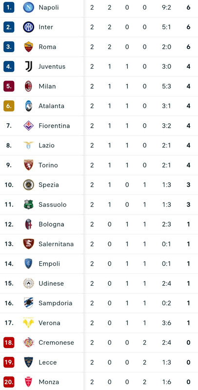
Task: Select the Juventus logo icon
Action: click(29, 66)
